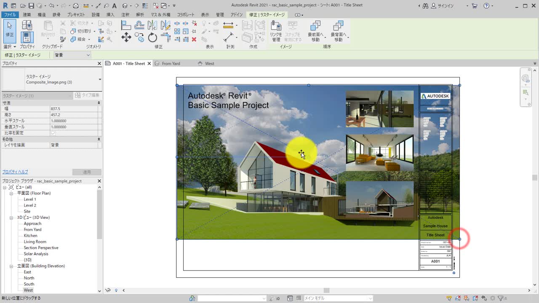Collapse the その他 properties group
Viewport: 539px width, 303px height.
(99, 139)
